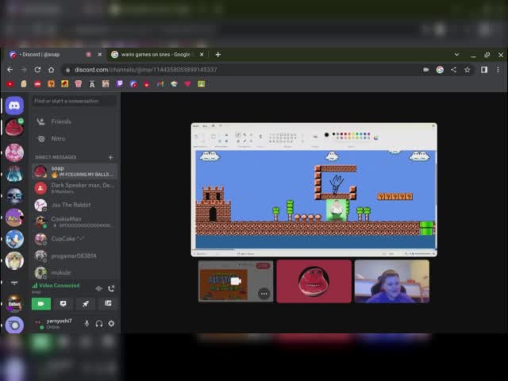
Task: Reload the Discord page
Action: 37,70
